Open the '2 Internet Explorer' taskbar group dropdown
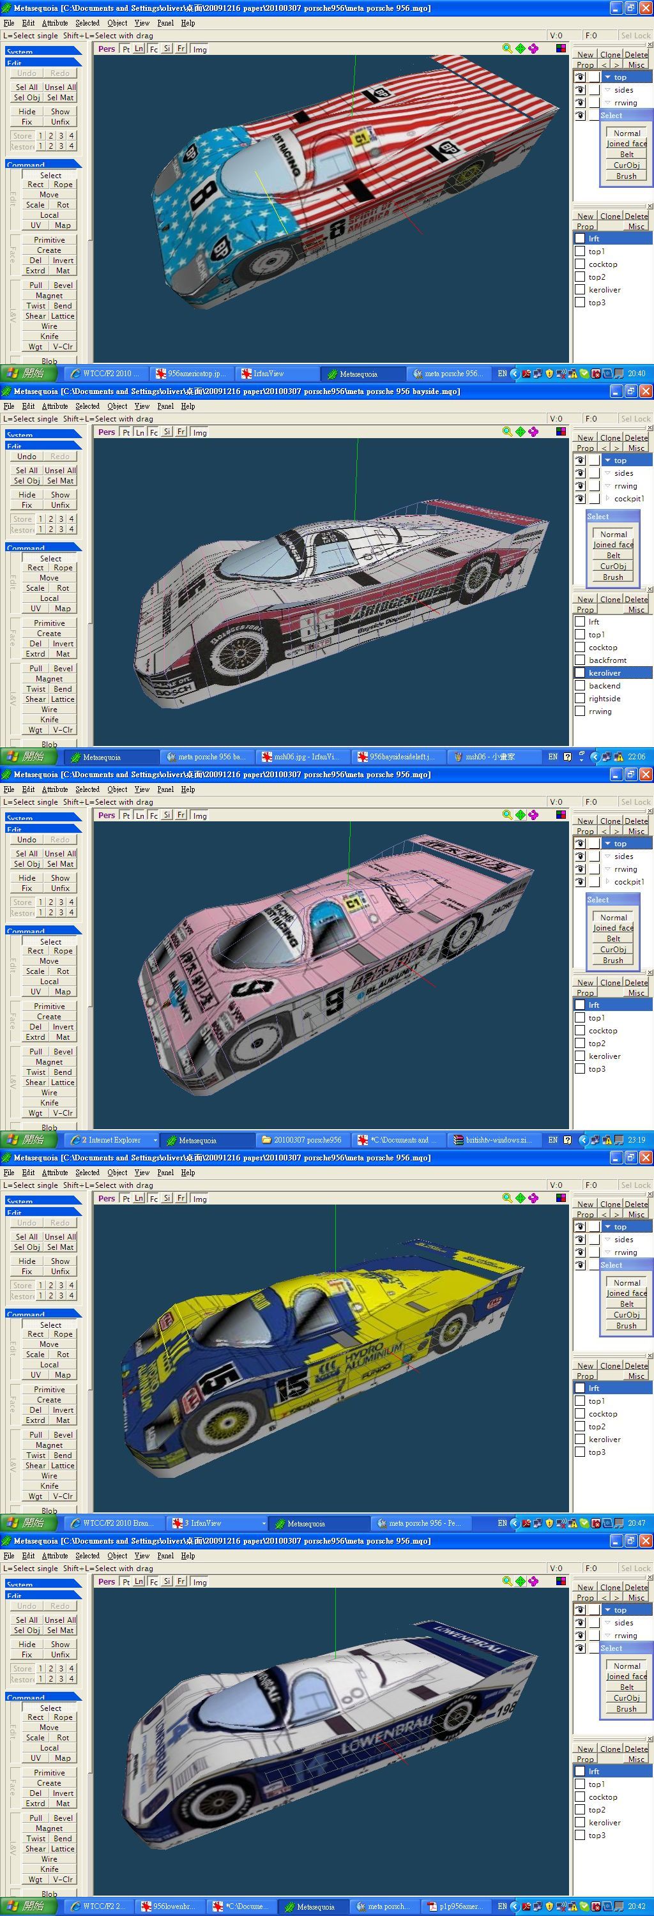The image size is (654, 1916). pyautogui.click(x=155, y=1139)
